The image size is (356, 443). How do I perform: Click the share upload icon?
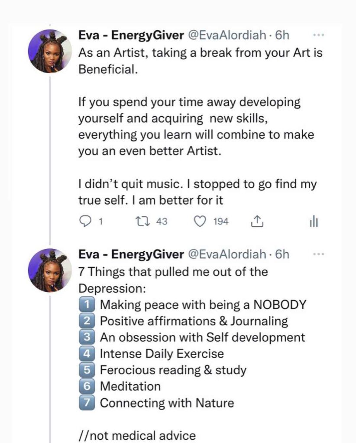[x=257, y=221]
